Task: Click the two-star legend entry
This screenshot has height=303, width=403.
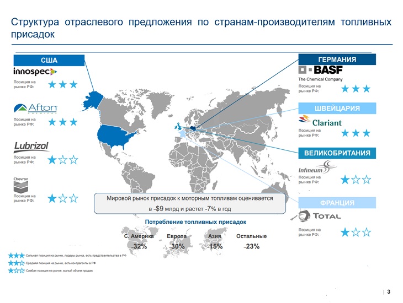Action: click(52, 263)
